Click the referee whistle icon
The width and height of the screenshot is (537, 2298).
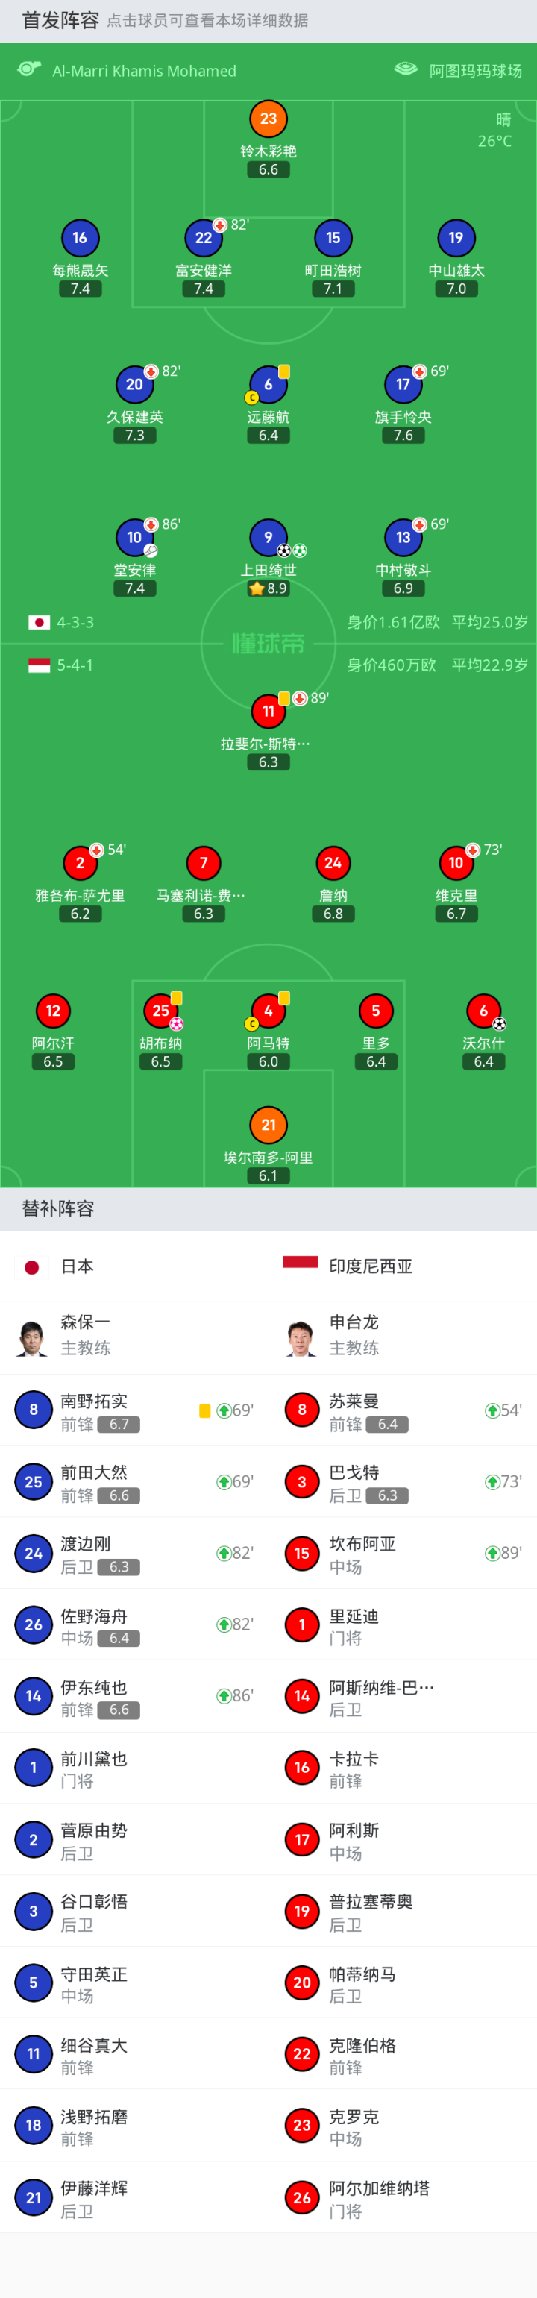tap(29, 69)
